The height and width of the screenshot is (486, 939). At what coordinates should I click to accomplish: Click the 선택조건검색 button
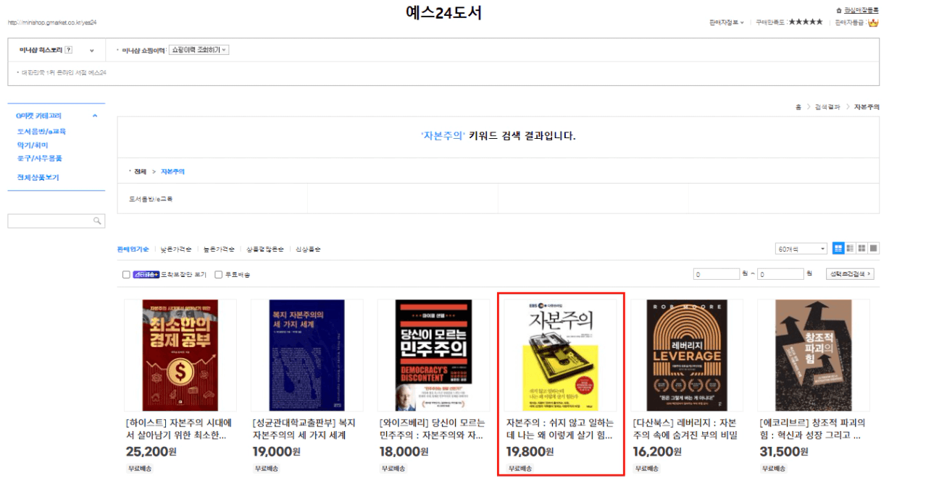[850, 274]
